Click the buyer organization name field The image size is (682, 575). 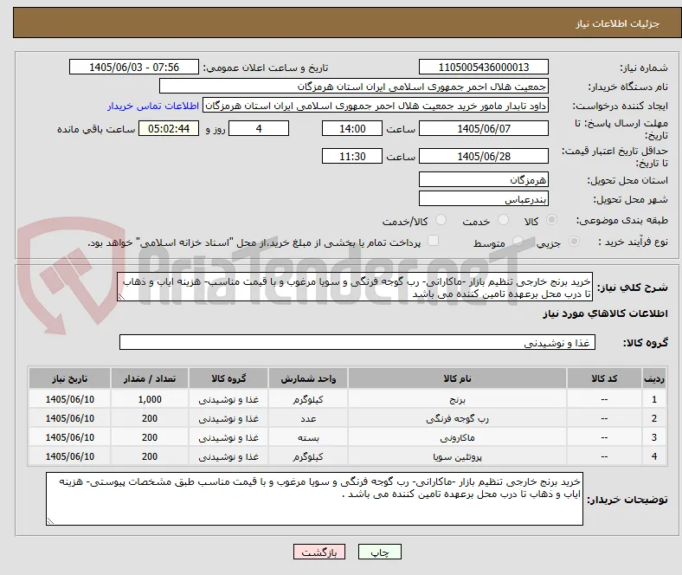coord(354,87)
